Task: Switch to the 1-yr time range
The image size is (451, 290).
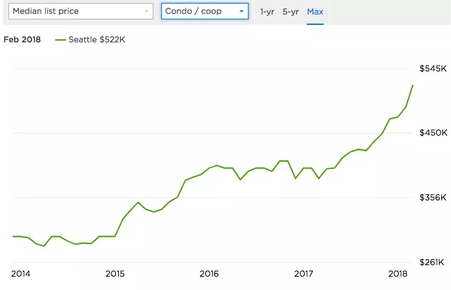Action: click(x=267, y=12)
